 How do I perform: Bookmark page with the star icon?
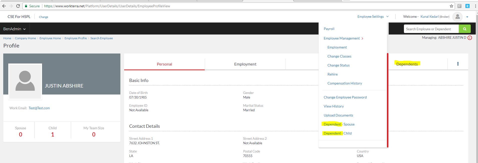[451, 6]
